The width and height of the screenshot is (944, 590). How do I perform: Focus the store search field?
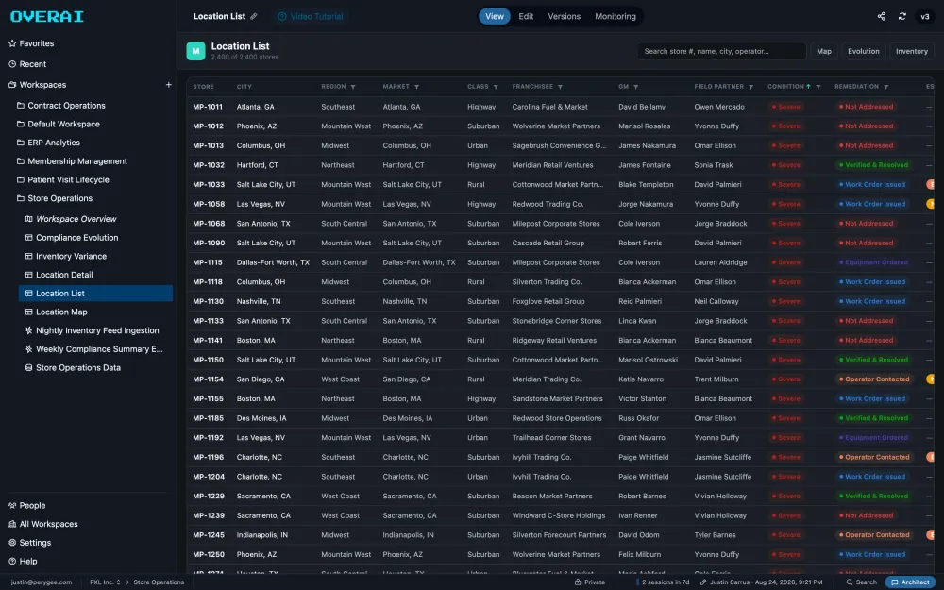point(721,51)
